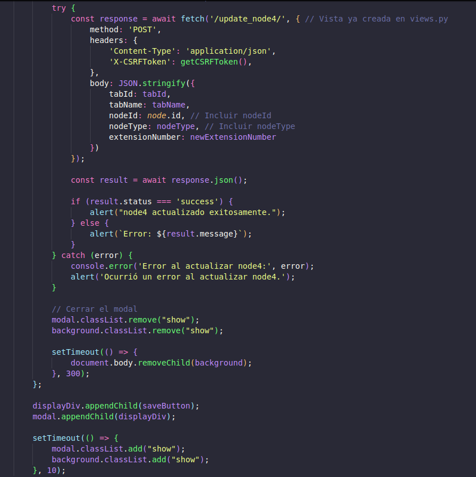This screenshot has width=476, height=477.
Task: Click the 'application/json' string value
Action: tap(228, 51)
